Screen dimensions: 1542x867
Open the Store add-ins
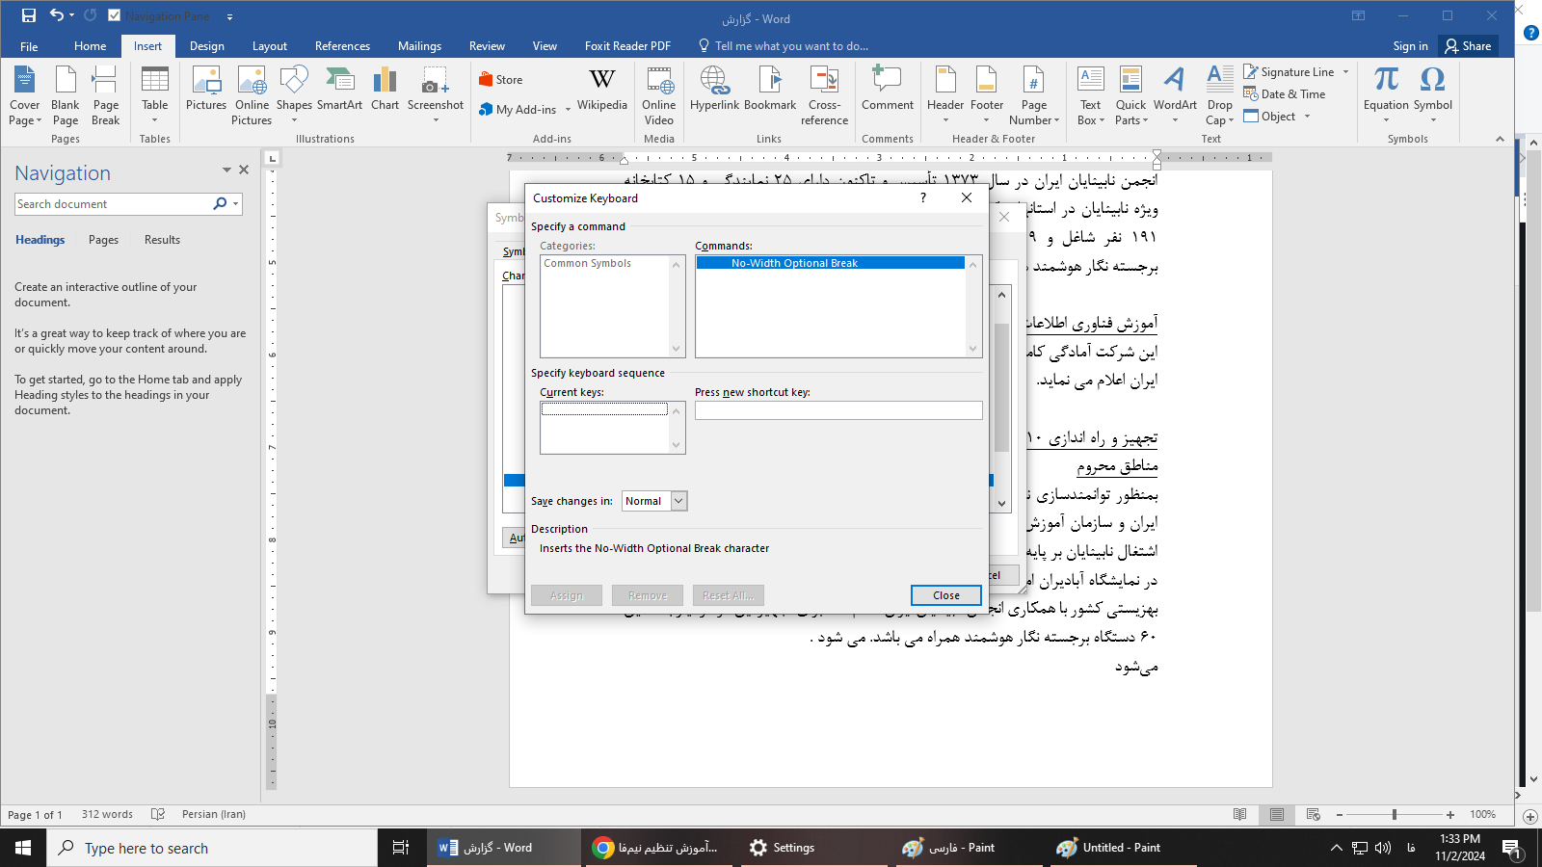click(501, 80)
